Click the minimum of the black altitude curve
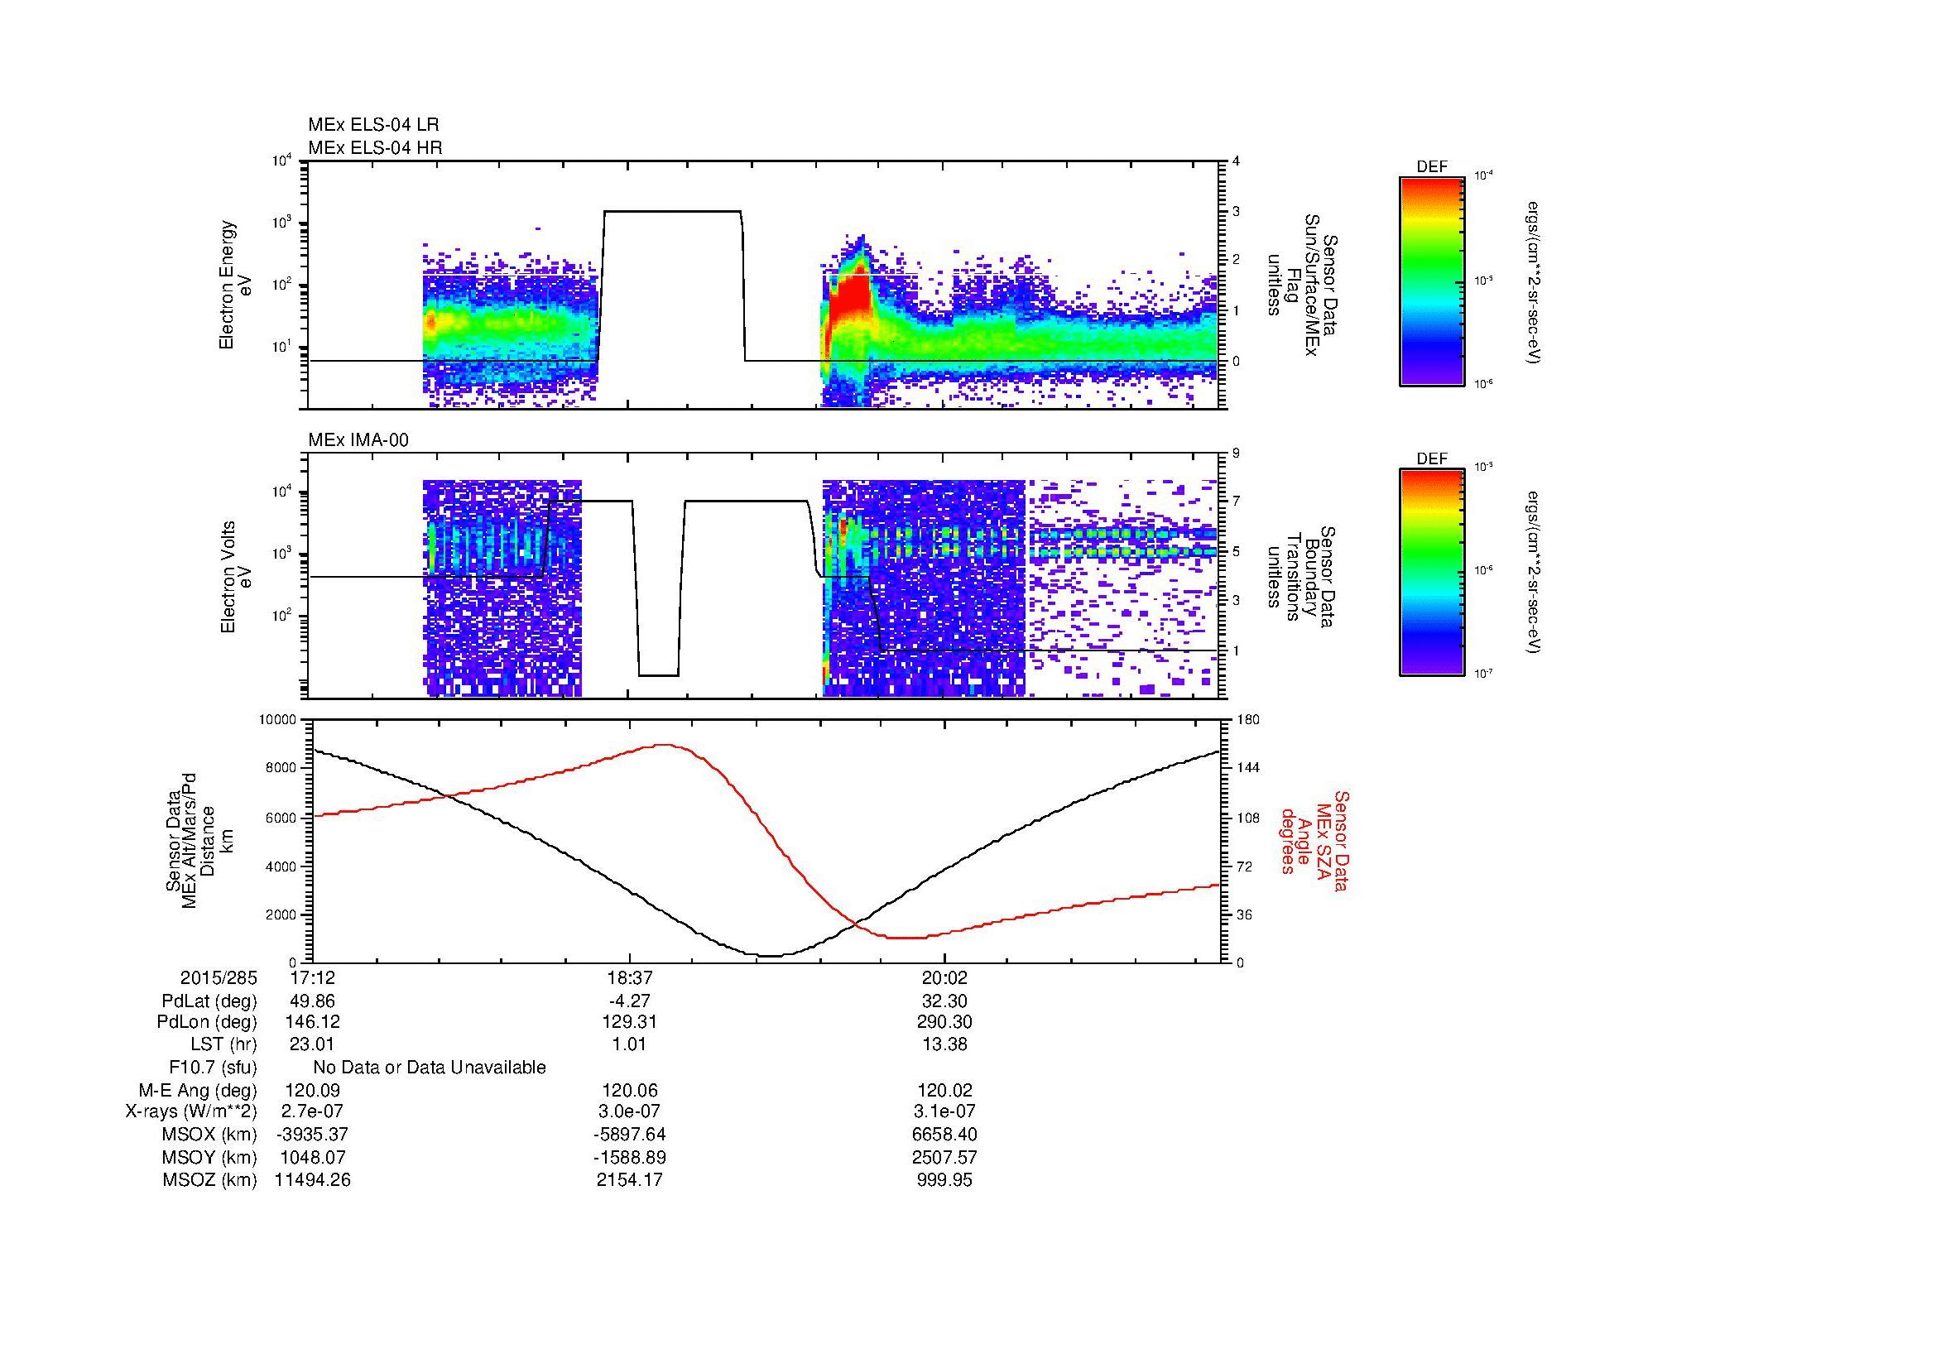 click(771, 956)
